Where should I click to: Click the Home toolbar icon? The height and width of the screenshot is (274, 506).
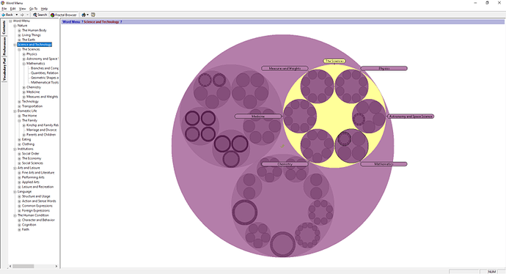click(84, 15)
